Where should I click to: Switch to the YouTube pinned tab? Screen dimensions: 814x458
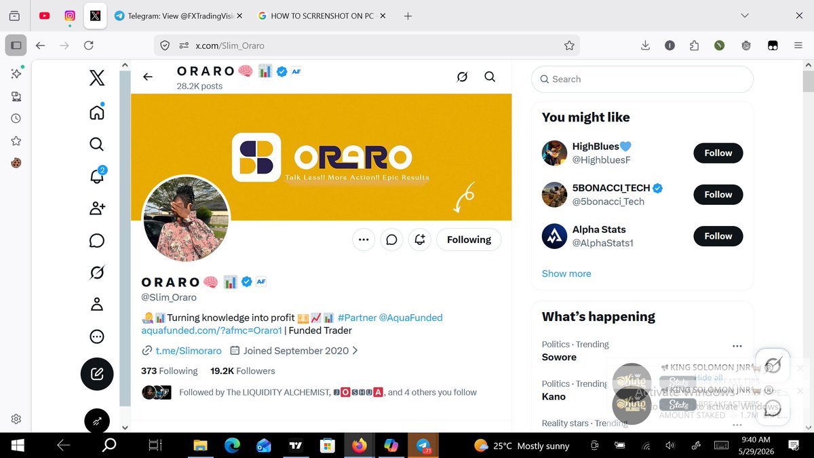[45, 16]
